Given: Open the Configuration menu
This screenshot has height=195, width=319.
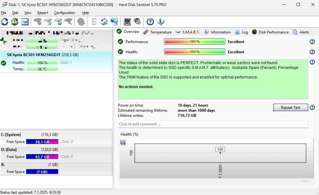Looking at the screenshot, I should point(64,13).
